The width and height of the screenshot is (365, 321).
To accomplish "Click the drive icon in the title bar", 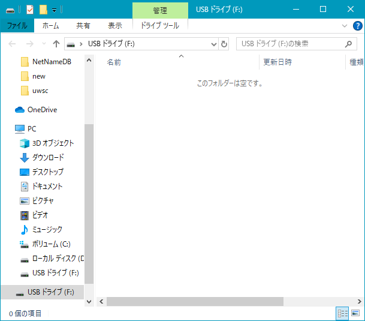I will pos(10,10).
